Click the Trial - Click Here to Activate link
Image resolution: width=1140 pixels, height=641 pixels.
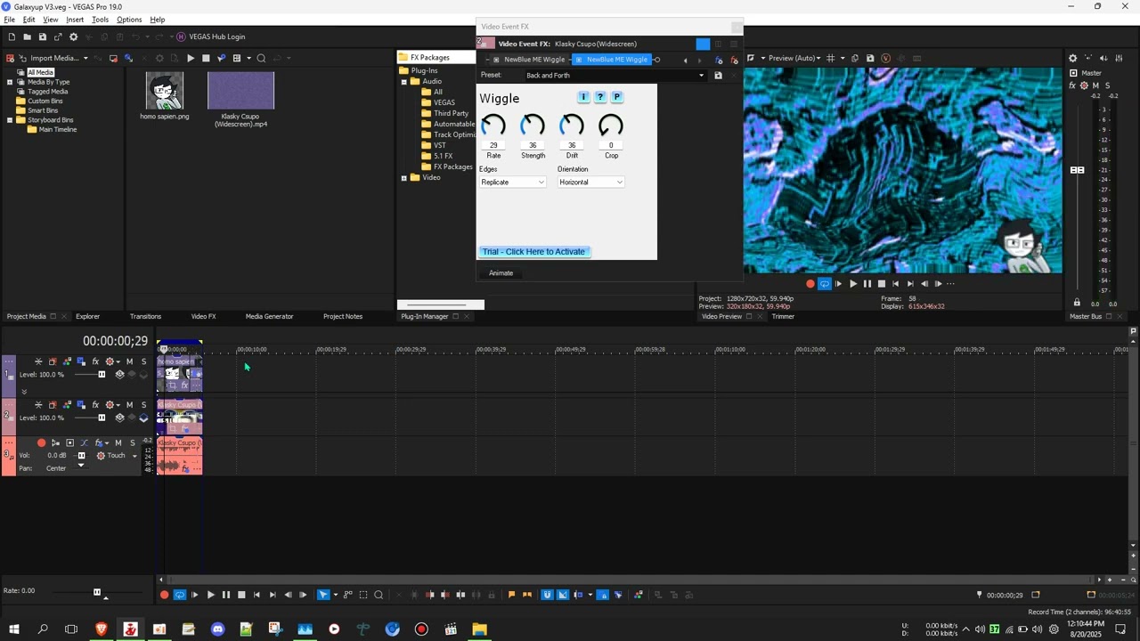[x=533, y=252]
